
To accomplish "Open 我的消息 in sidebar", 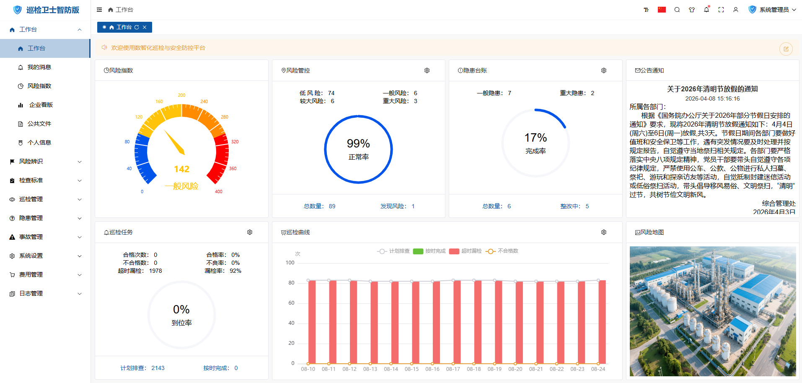I will pos(45,67).
